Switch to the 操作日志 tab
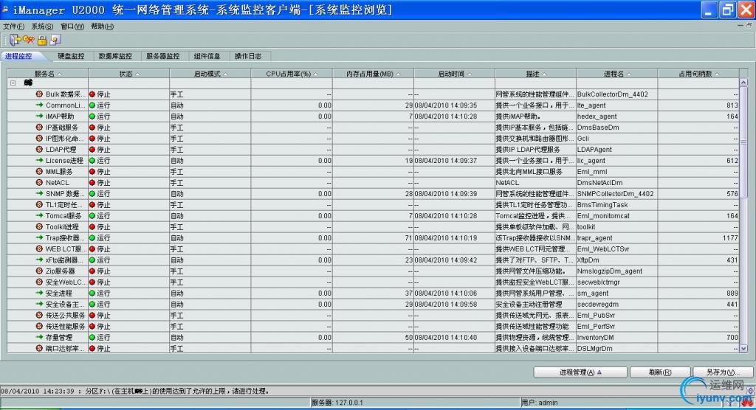The image size is (756, 410). [248, 56]
